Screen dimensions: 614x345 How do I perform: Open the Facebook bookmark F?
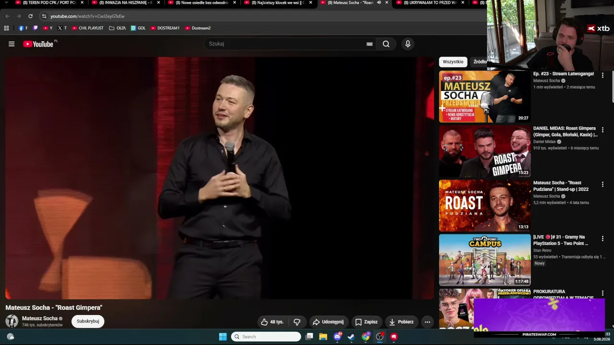pos(23,28)
